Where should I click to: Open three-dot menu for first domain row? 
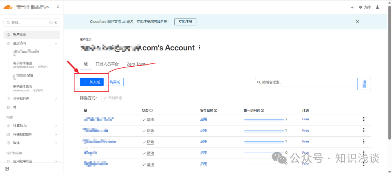pos(364,119)
